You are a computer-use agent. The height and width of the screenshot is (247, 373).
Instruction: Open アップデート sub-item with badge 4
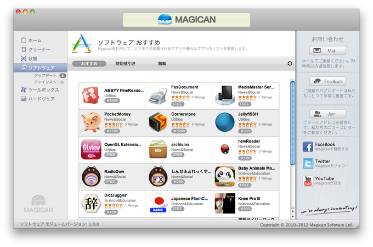(50, 76)
